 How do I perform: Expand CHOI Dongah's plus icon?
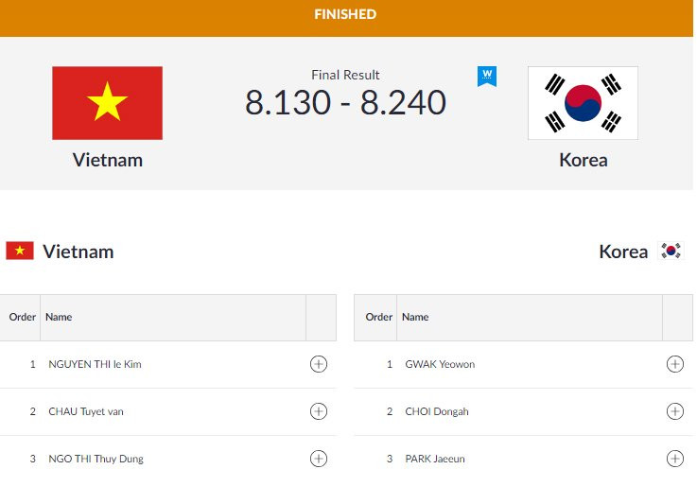674,411
